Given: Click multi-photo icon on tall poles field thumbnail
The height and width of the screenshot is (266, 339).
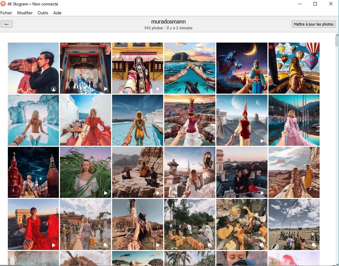Looking at the screenshot, I should pyautogui.click(x=314, y=245).
